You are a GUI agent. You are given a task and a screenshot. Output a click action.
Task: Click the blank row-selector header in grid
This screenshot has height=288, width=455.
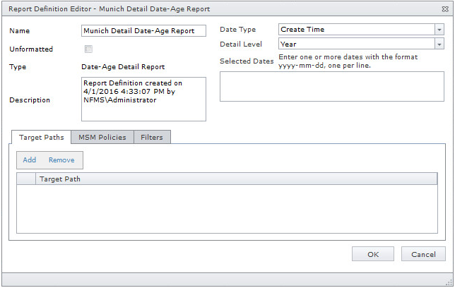26,179
